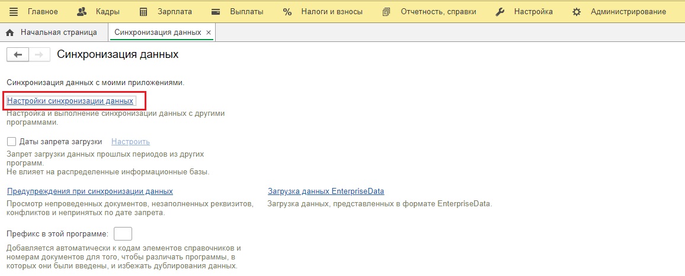Click the Префикс в этой программе field
The height and width of the screenshot is (276, 685).
click(122, 233)
